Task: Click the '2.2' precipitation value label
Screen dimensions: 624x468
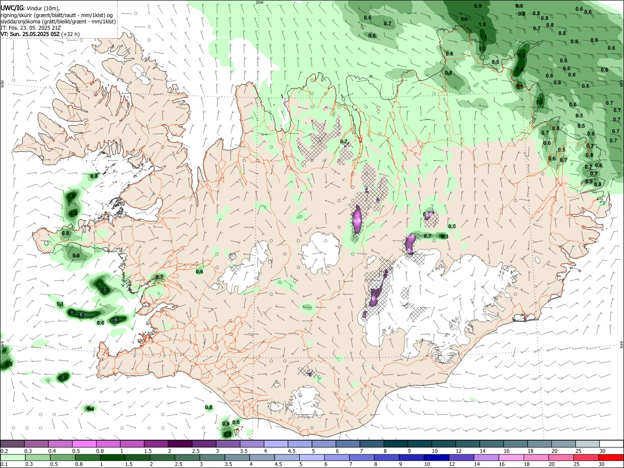Action: point(63,378)
